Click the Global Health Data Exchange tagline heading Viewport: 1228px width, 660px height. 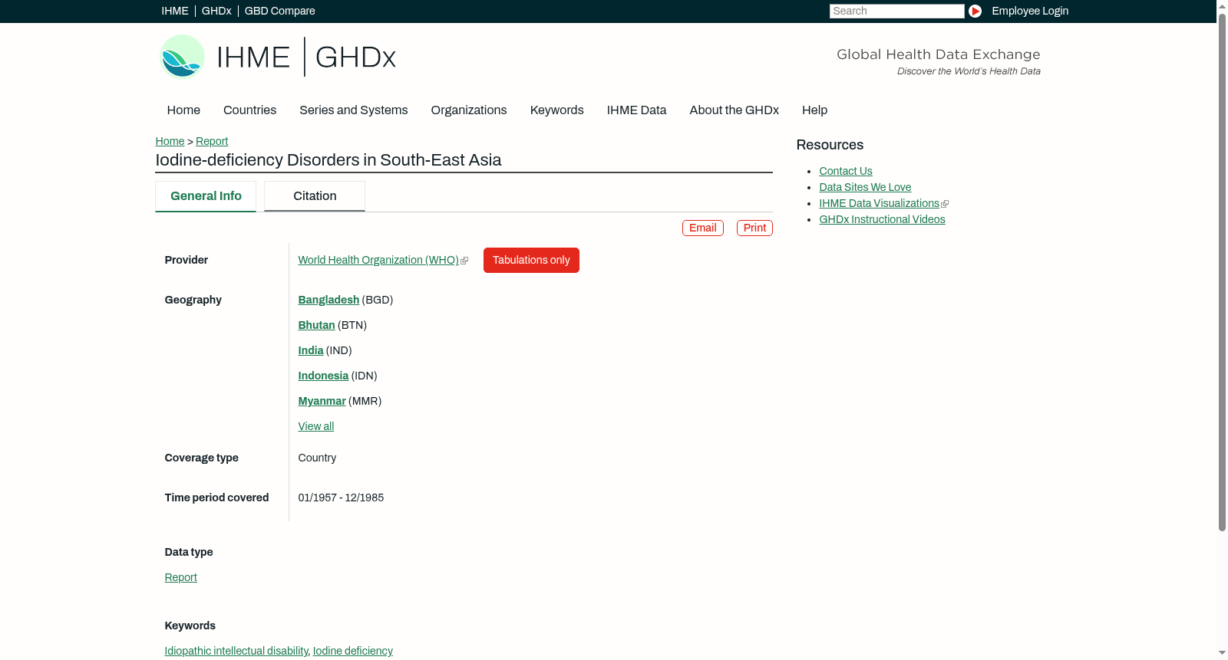click(x=938, y=54)
